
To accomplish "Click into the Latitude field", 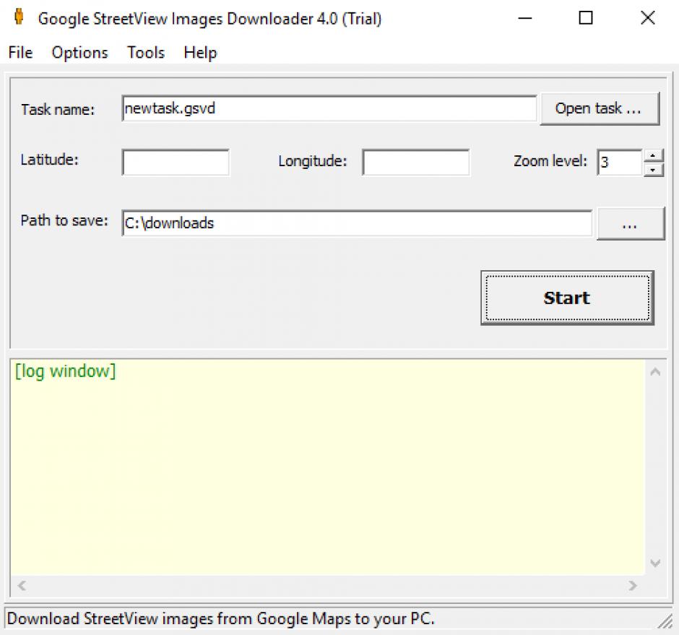I will [x=176, y=163].
